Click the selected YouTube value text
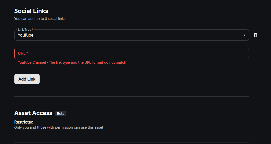The image size is (271, 144). [x=26, y=35]
